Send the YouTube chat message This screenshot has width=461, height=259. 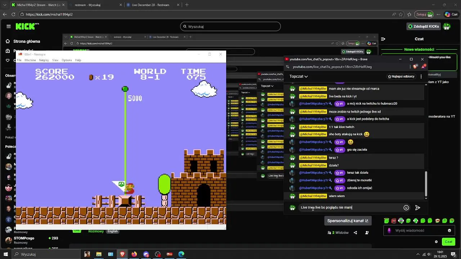[x=417, y=208]
